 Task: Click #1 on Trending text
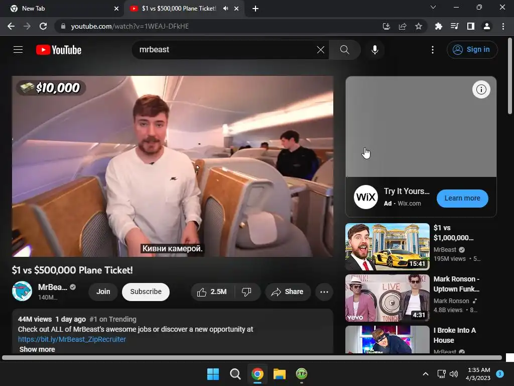[113, 319]
